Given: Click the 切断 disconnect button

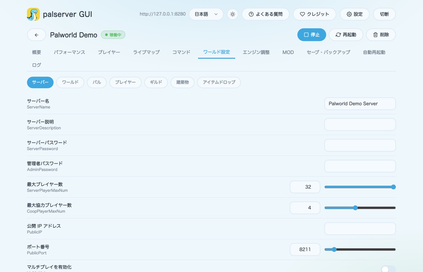Looking at the screenshot, I should pos(384,14).
